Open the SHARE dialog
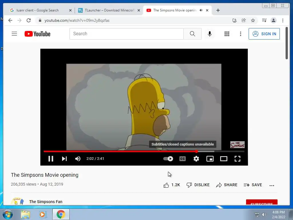This screenshot has width=293, height=220. [227, 185]
